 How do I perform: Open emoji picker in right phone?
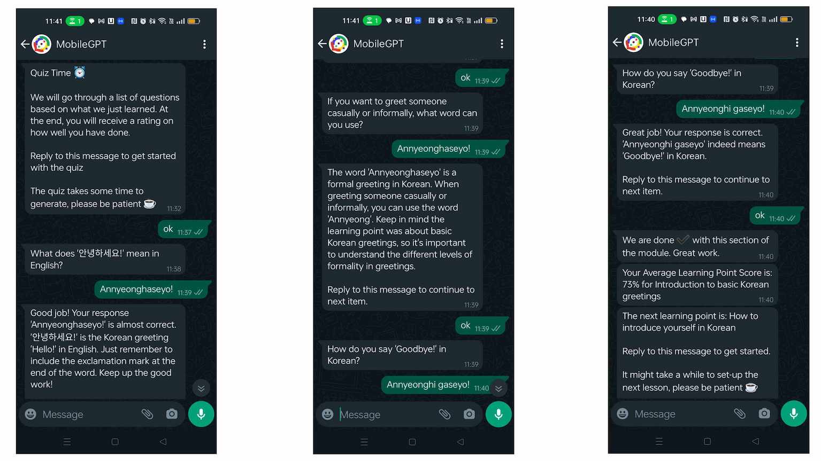[623, 413]
